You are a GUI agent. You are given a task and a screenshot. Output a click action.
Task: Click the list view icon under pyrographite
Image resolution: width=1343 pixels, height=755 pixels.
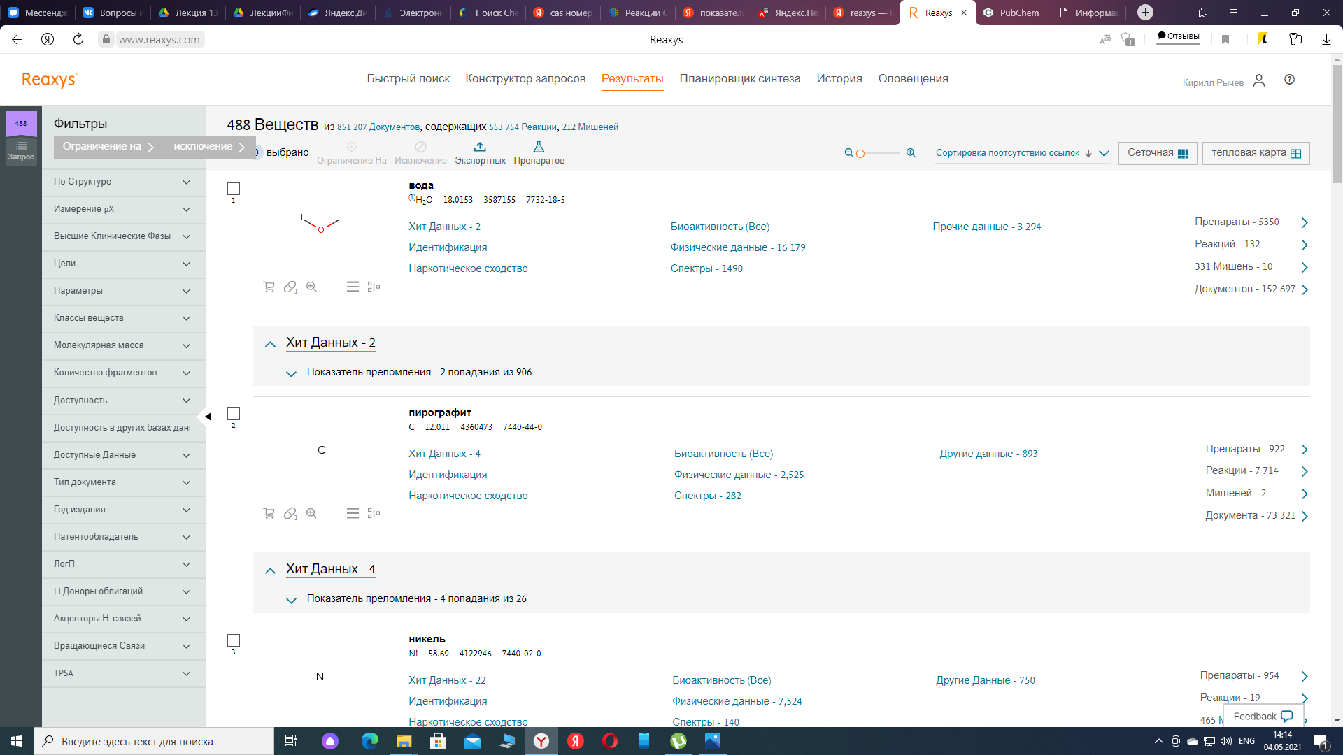(x=353, y=513)
